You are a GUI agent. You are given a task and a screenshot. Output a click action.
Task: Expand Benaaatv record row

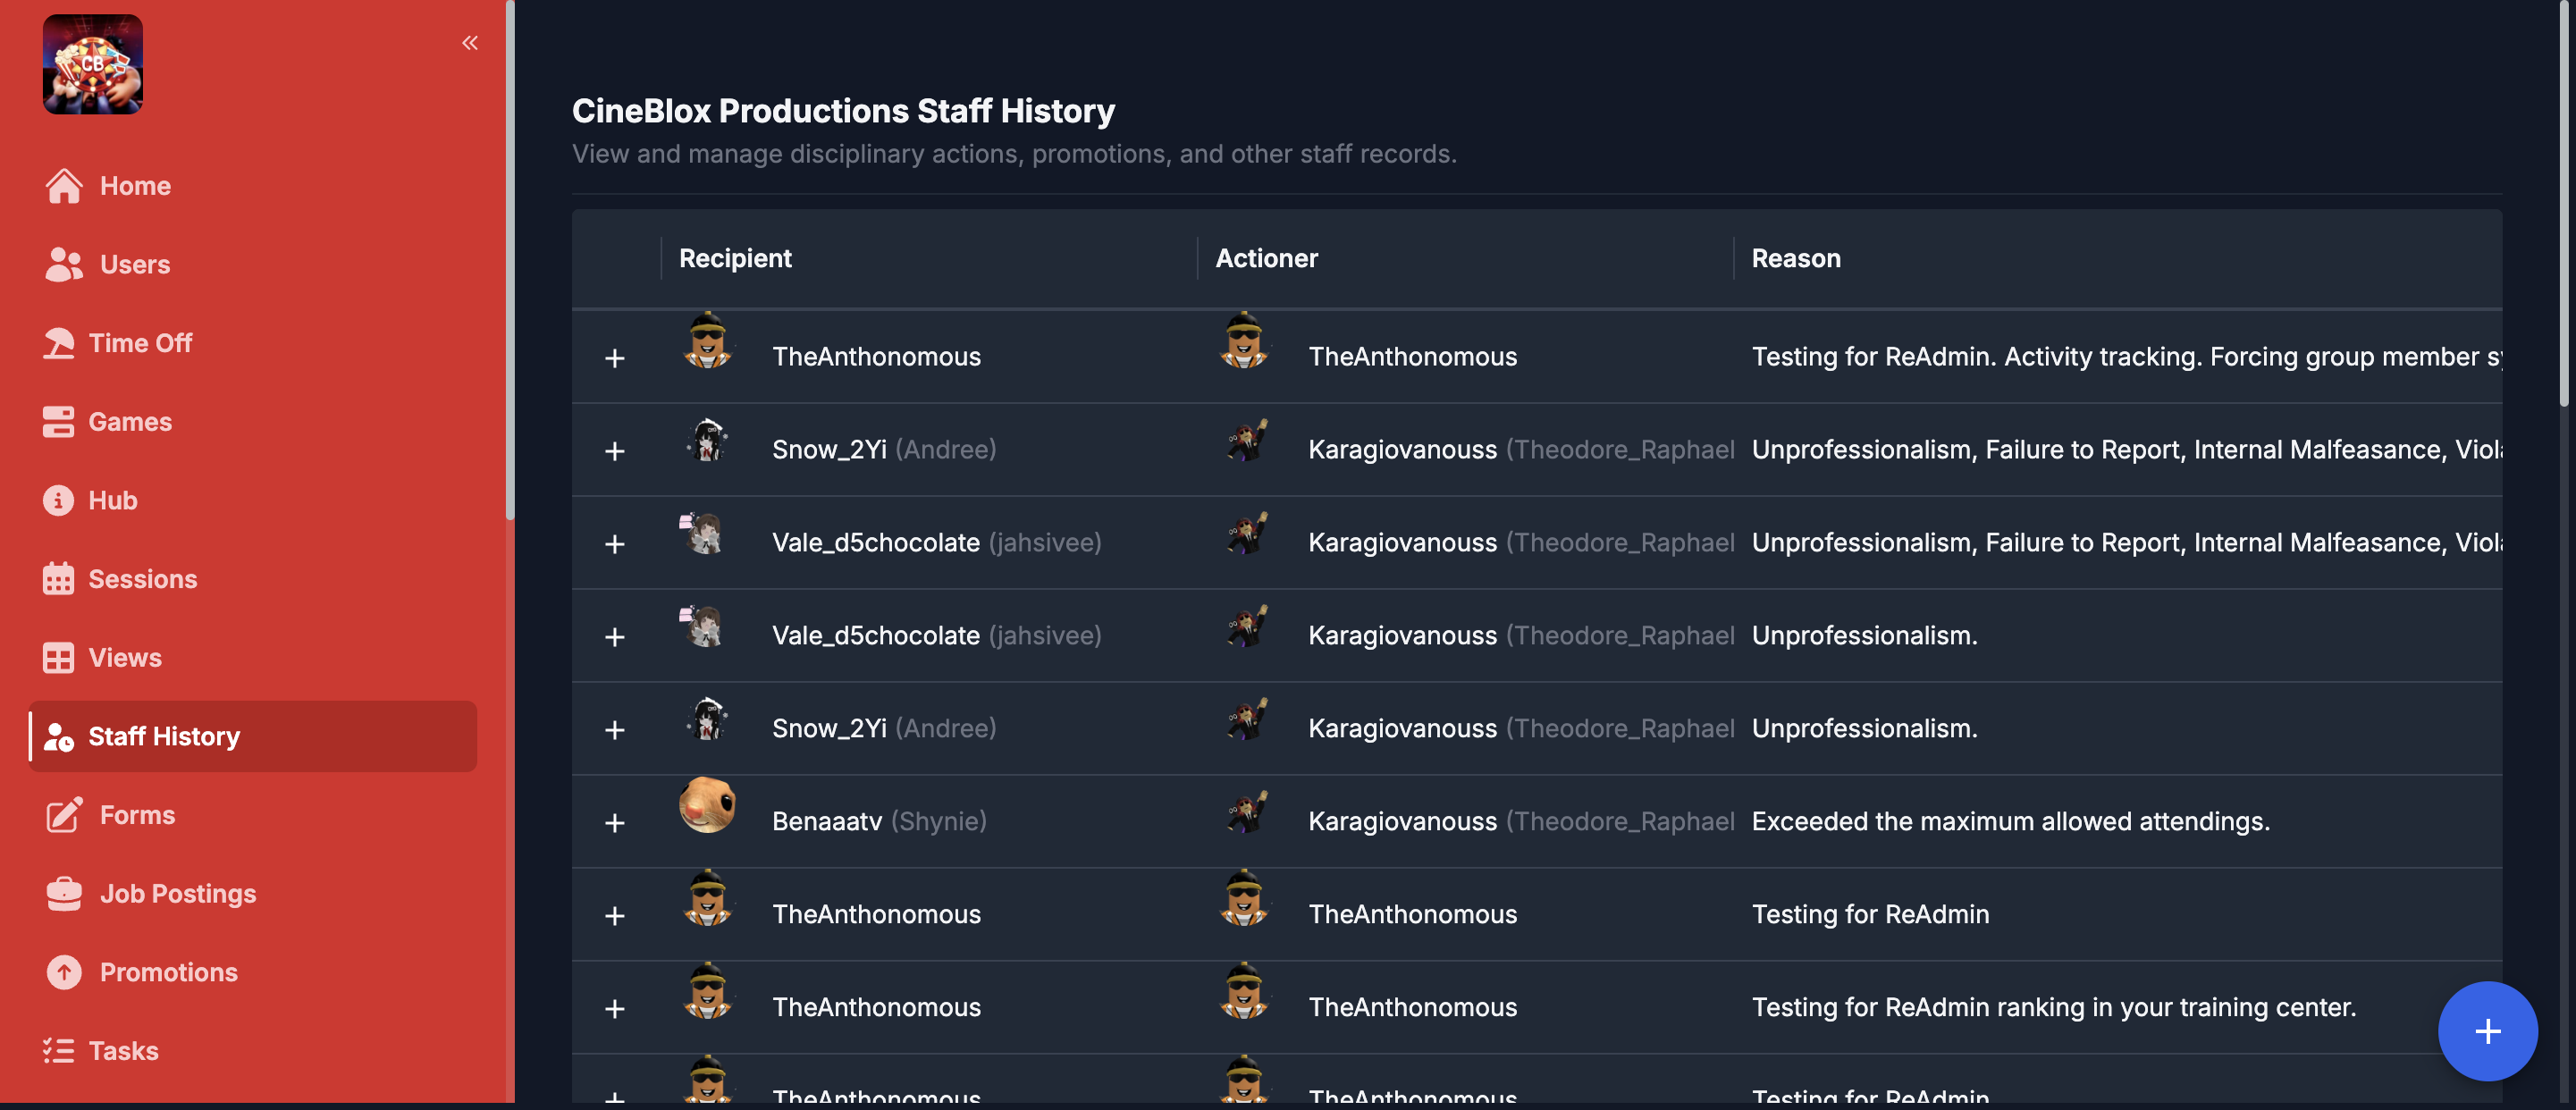pos(615,823)
